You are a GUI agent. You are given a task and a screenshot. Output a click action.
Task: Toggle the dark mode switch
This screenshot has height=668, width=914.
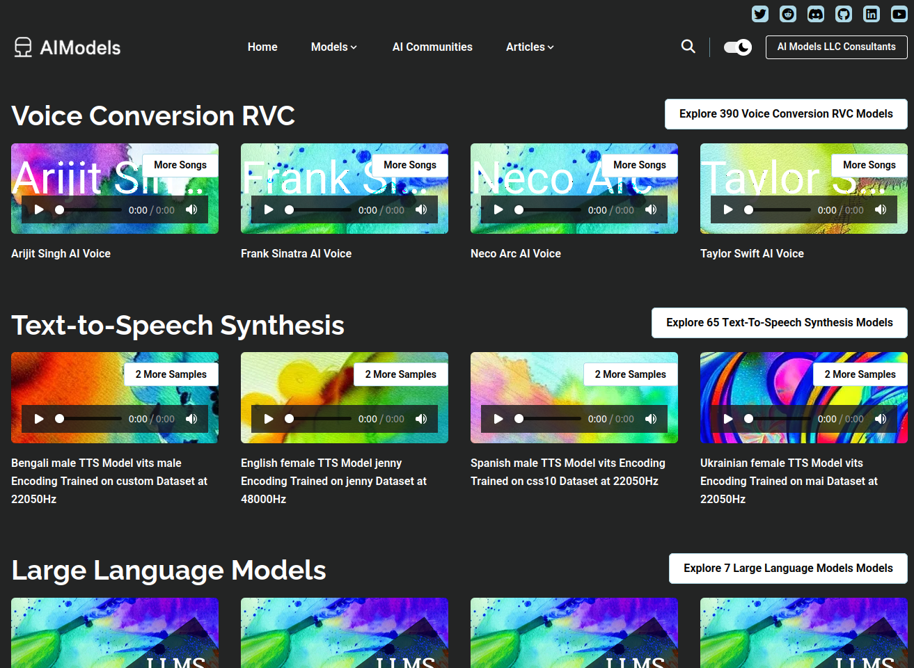737,47
